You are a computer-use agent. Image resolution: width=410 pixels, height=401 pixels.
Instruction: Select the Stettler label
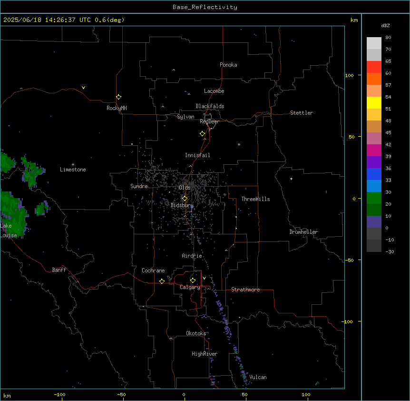pos(302,113)
